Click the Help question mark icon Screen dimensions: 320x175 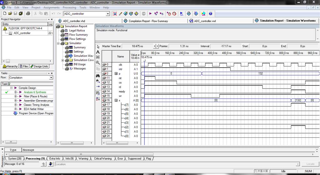click(x=211, y=13)
